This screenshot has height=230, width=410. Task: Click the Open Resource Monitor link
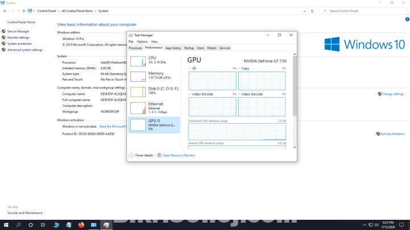coord(179,155)
